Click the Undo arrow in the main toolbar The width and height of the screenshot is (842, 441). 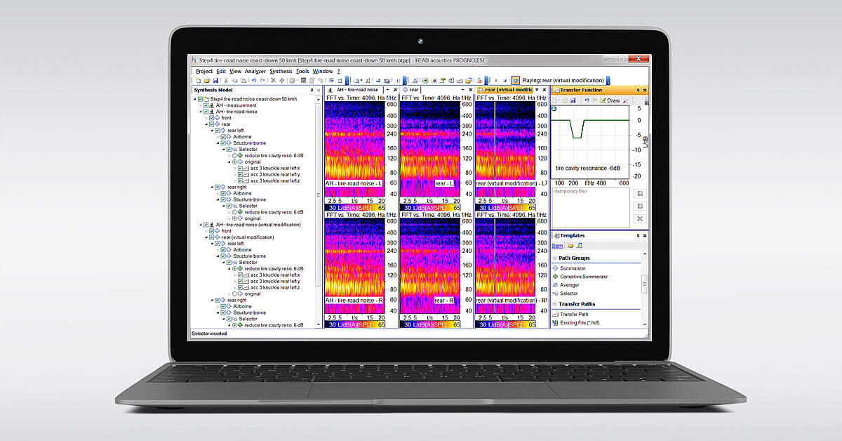(254, 81)
